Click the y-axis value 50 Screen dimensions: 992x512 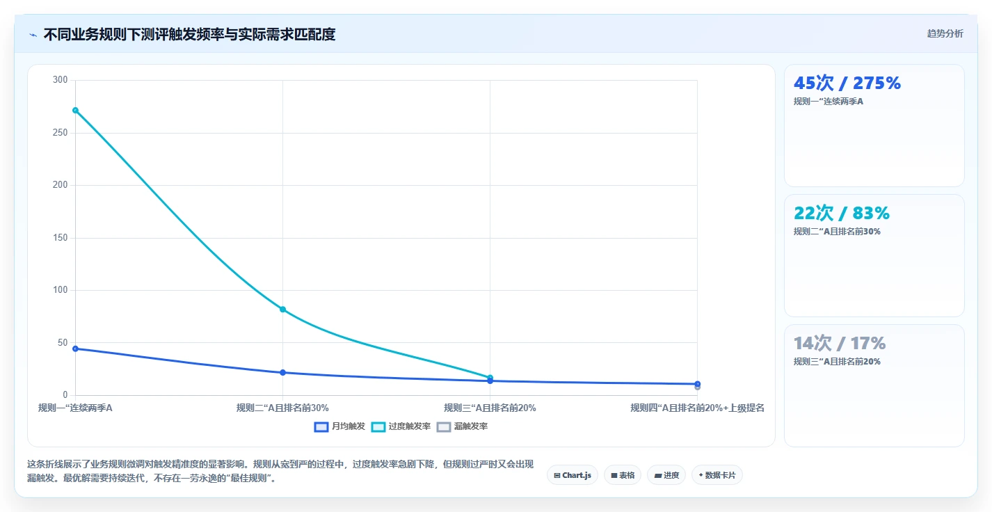(63, 343)
